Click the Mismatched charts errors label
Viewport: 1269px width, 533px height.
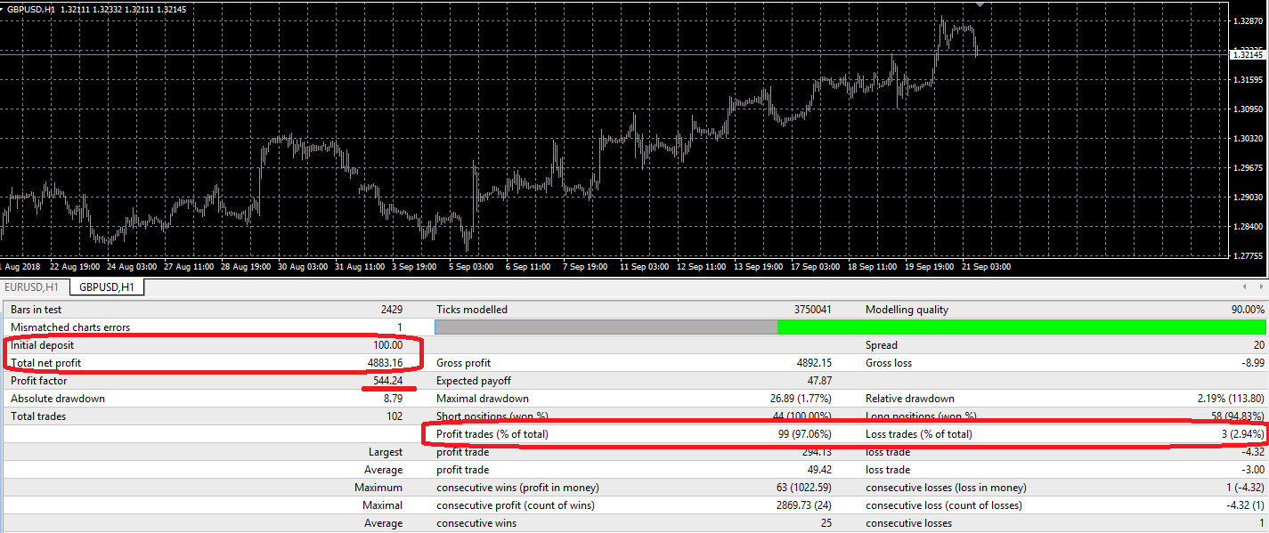click(70, 327)
